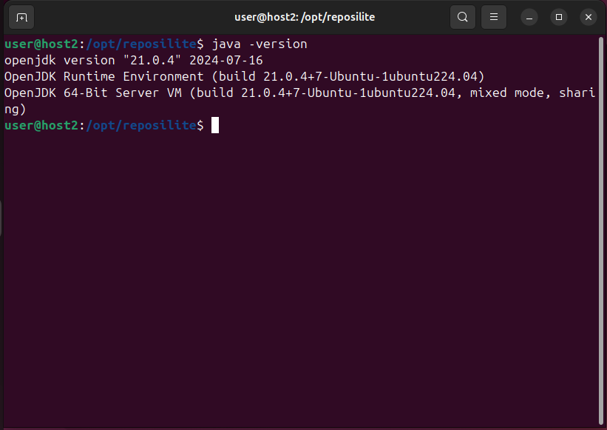This screenshot has width=607, height=430.
Task: Open the hamburger main menu
Action: (x=494, y=17)
